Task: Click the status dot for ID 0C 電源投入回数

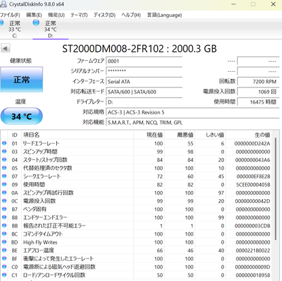Action: (x=4, y=201)
